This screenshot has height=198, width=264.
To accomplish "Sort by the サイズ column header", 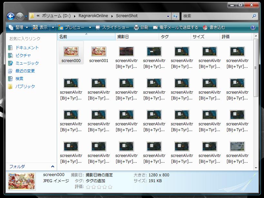I will [205, 36].
